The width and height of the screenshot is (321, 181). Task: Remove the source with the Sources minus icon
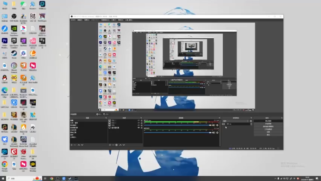pos(113,145)
